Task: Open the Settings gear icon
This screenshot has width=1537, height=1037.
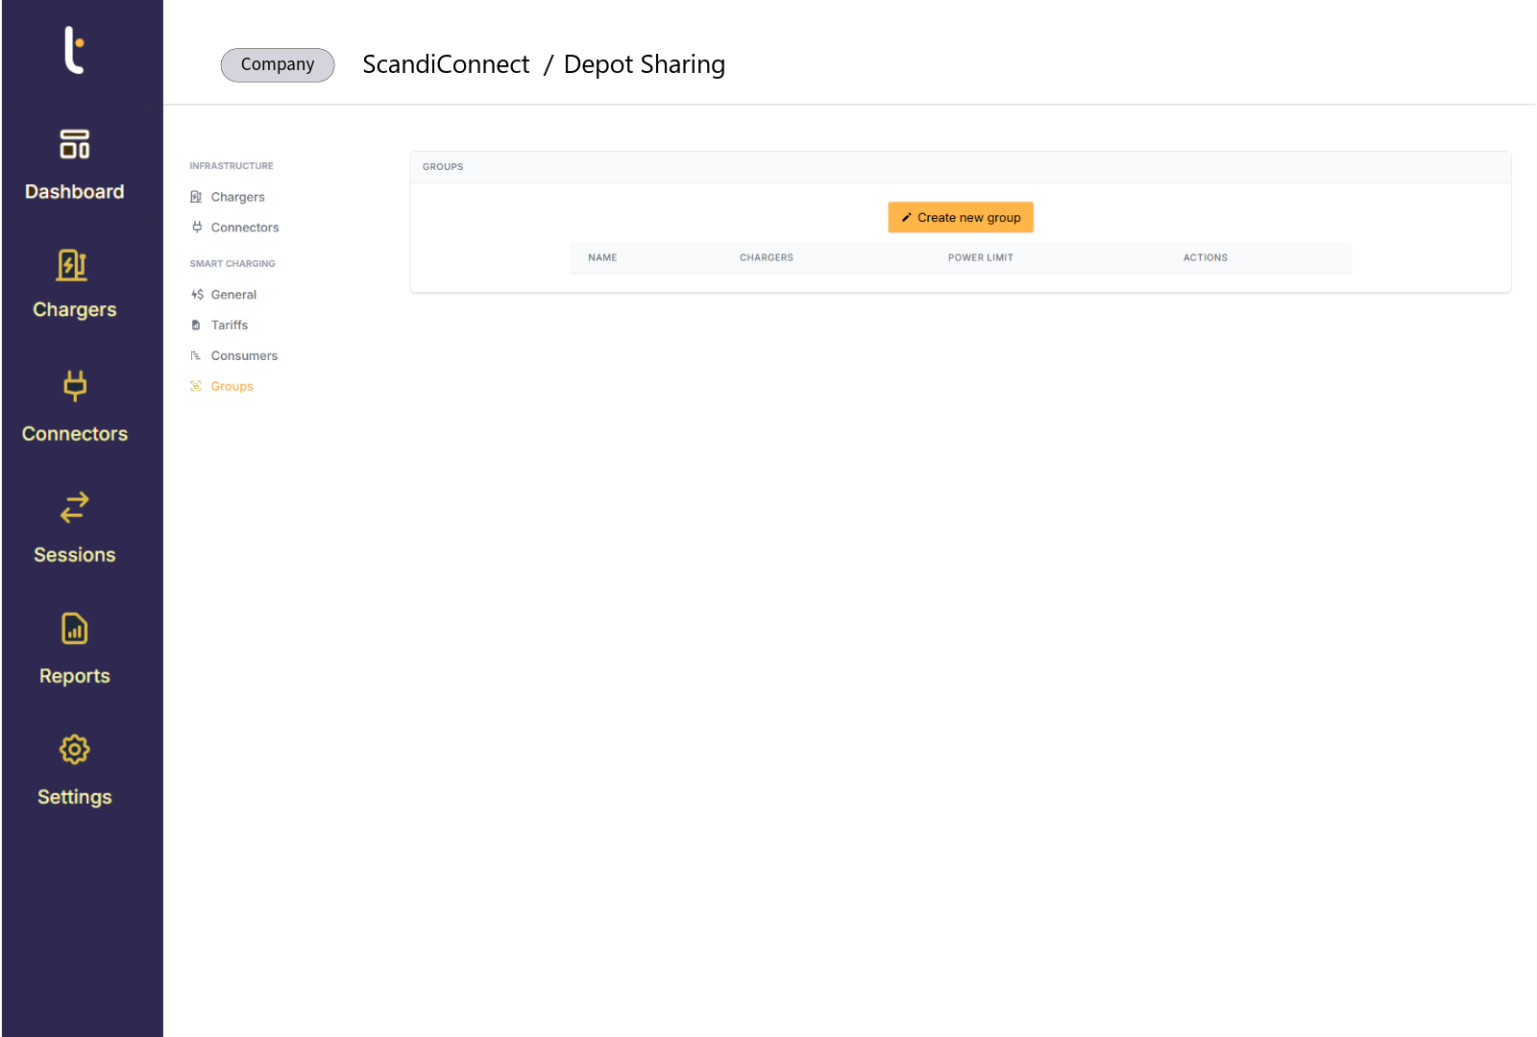Action: tap(74, 750)
